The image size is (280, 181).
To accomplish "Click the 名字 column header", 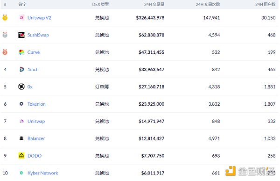I will tap(22, 4).
